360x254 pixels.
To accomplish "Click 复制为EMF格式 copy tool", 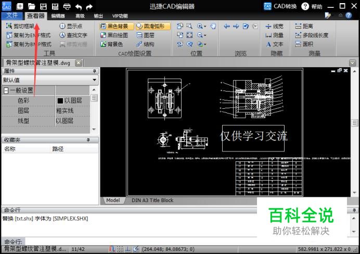I will pyautogui.click(x=29, y=35).
